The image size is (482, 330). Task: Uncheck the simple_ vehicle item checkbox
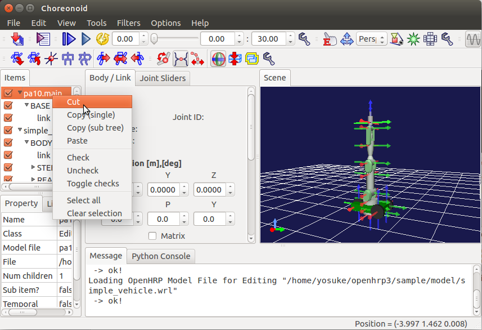(x=8, y=130)
